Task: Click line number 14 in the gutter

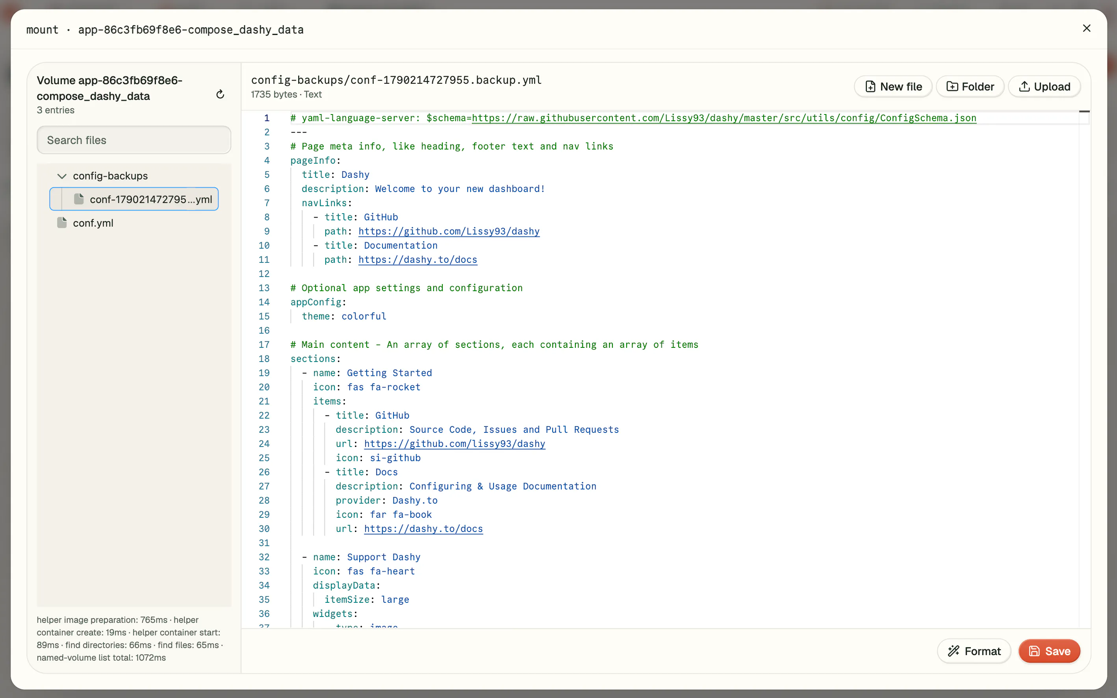Action: [264, 302]
